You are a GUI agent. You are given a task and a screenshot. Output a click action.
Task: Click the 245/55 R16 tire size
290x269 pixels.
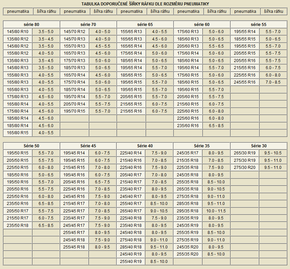click(x=245, y=82)
